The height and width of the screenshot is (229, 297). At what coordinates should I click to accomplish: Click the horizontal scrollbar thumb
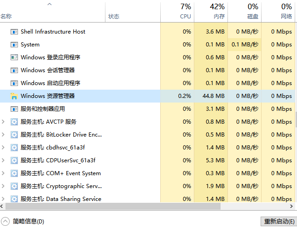tap(113, 206)
